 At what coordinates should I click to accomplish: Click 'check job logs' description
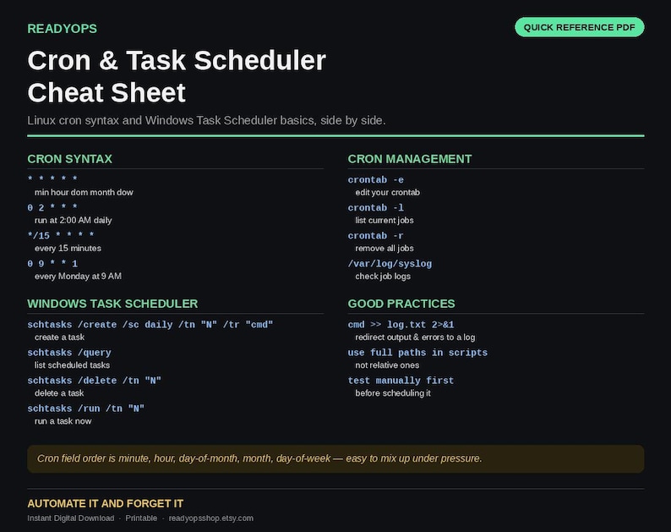[x=383, y=277]
